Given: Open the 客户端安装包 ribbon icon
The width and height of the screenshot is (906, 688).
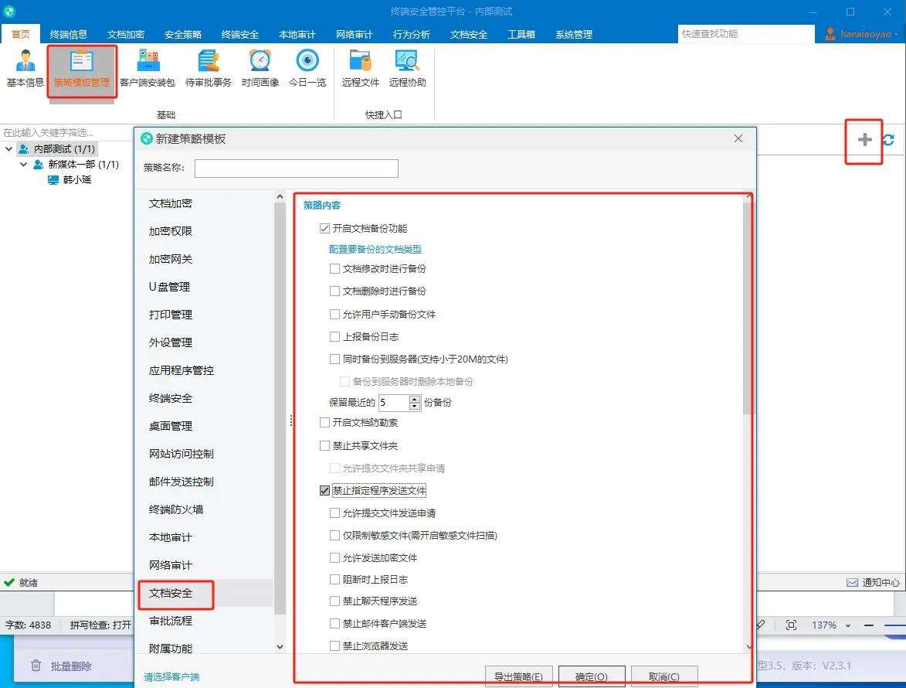Looking at the screenshot, I should [x=148, y=69].
